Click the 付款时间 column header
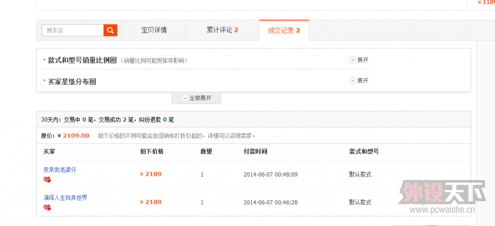495x226 pixels. [255, 151]
